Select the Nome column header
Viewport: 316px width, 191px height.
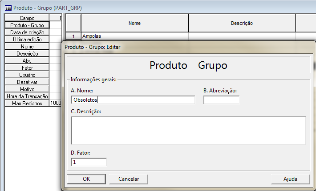pyautogui.click(x=134, y=23)
